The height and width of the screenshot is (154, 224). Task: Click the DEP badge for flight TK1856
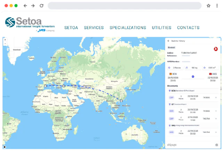(x=171, y=97)
